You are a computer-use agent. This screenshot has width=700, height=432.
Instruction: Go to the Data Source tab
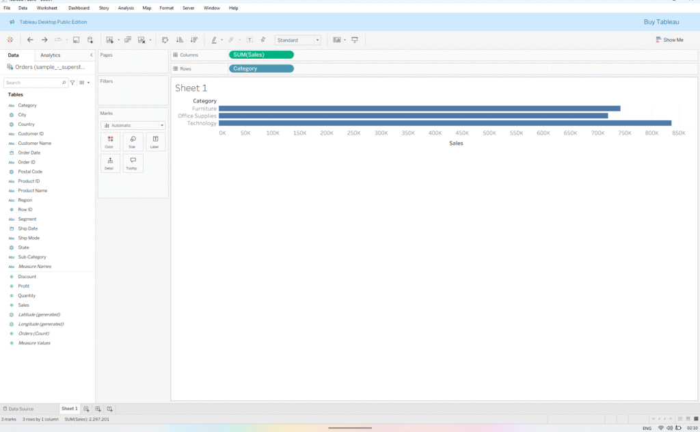pos(18,409)
